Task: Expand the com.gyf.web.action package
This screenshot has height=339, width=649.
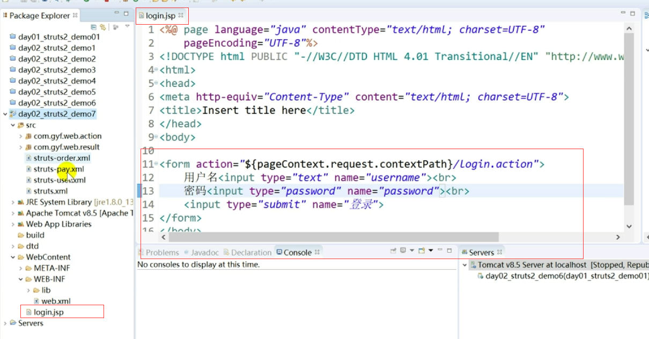Action: (x=21, y=136)
